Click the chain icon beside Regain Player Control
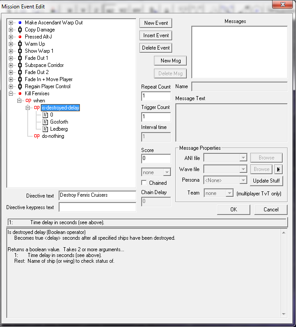The image size is (296, 327). (20, 86)
